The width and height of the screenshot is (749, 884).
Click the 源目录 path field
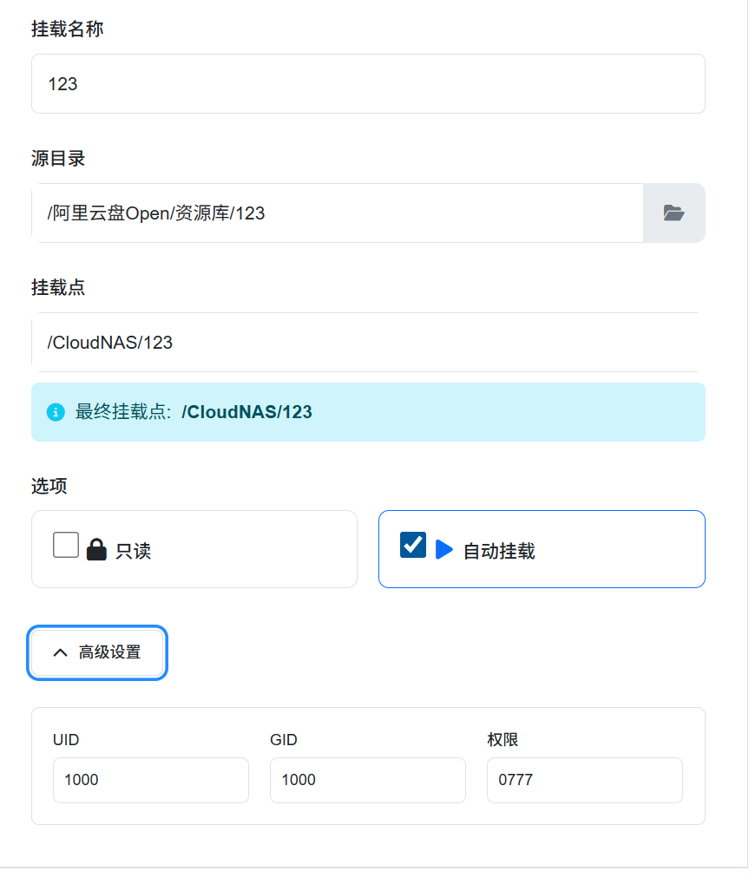338,213
